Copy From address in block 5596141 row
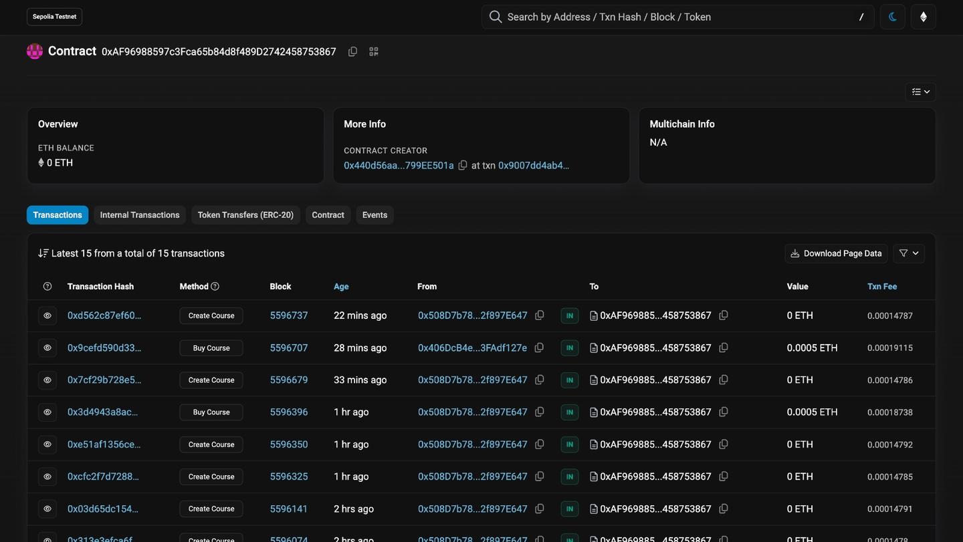The image size is (963, 542). coord(540,509)
